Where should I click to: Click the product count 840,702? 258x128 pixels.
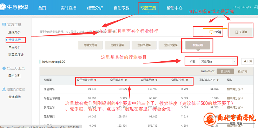(x=153, y=89)
